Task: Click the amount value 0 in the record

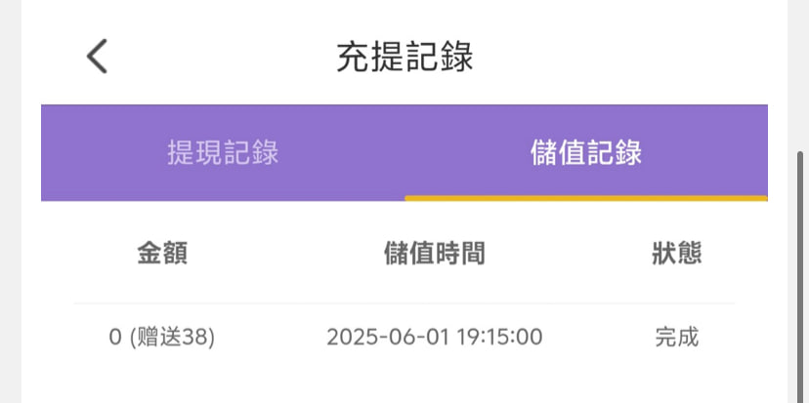Action: click(115, 338)
